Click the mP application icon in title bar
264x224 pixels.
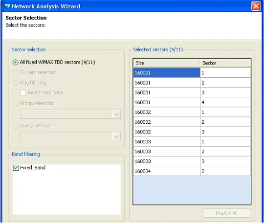[7, 6]
